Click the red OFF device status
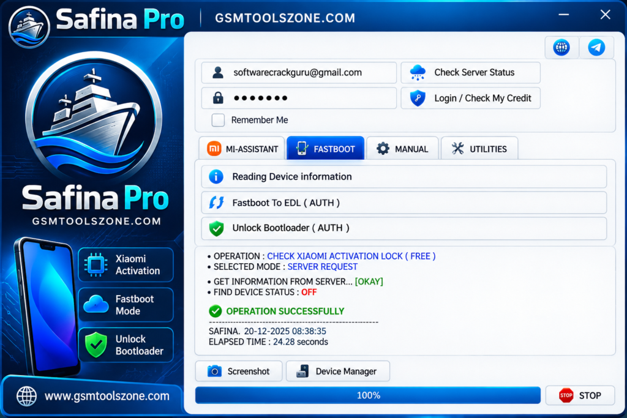627x418 pixels. (x=309, y=292)
